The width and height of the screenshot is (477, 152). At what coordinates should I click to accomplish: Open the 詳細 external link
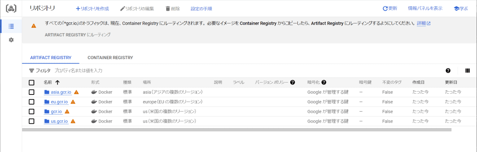point(424,23)
